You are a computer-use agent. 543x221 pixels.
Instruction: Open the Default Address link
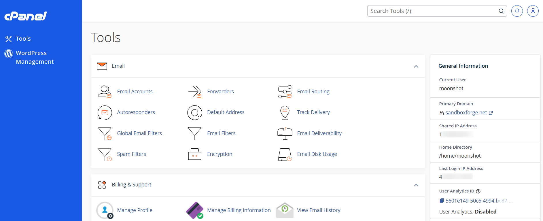226,112
